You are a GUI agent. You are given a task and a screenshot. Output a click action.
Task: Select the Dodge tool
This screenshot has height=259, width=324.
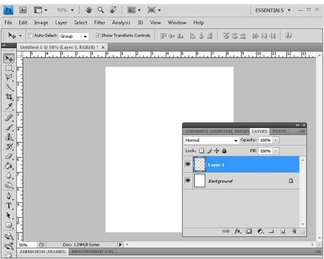click(9, 185)
